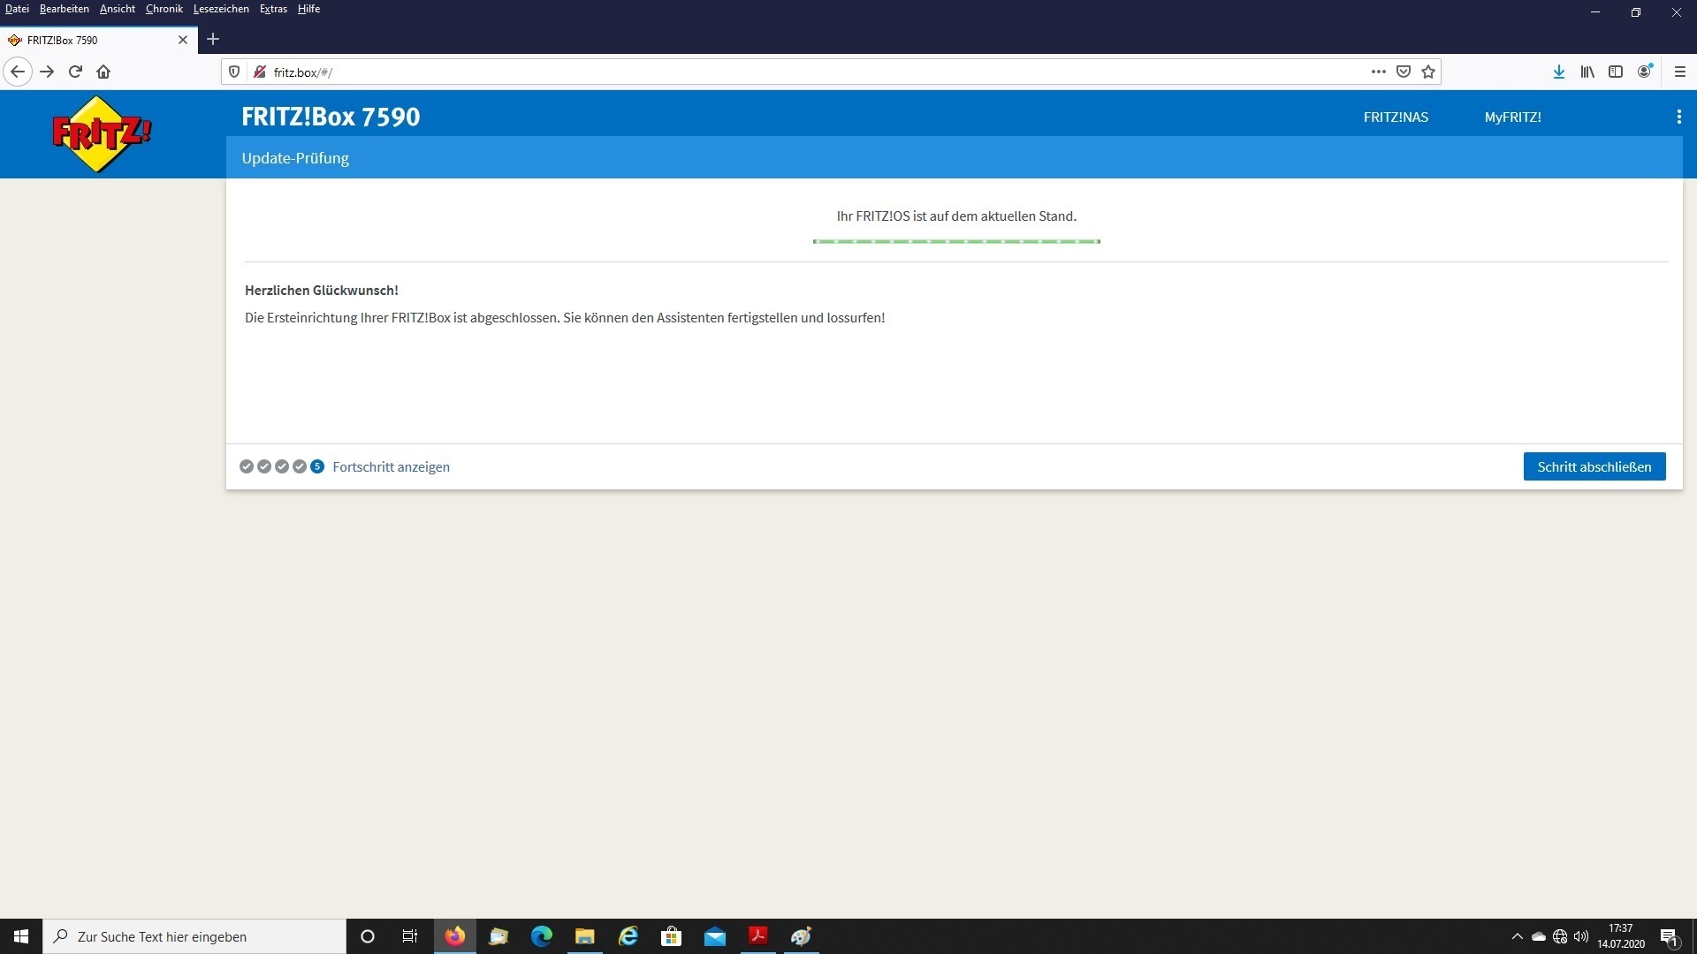1697x954 pixels.
Task: Click the step 5 progress indicator
Action: pos(317,466)
